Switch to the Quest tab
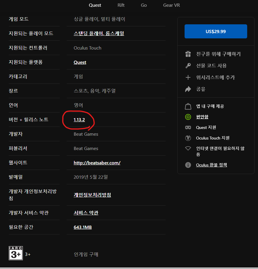Screen dimensions: 258x269 (95, 5)
